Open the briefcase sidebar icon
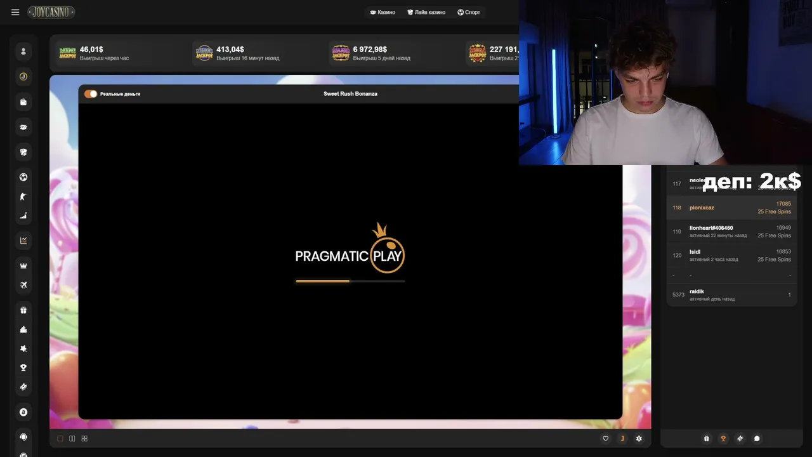Viewport: 812px width, 457px height. pyautogui.click(x=23, y=102)
